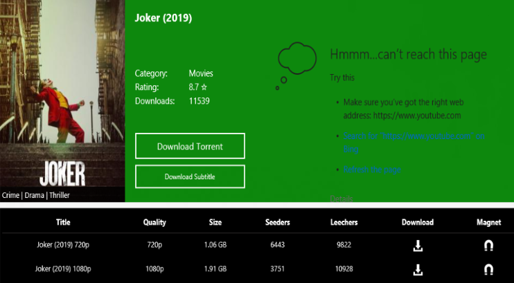Sort by the Seeders column header
The width and height of the screenshot is (514, 283).
[277, 222]
